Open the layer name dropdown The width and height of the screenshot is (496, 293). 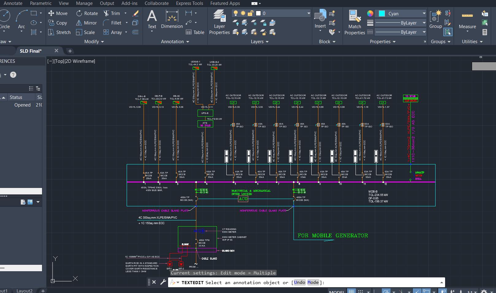[308, 13]
